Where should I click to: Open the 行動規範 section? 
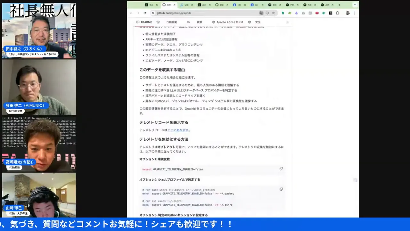point(171,22)
